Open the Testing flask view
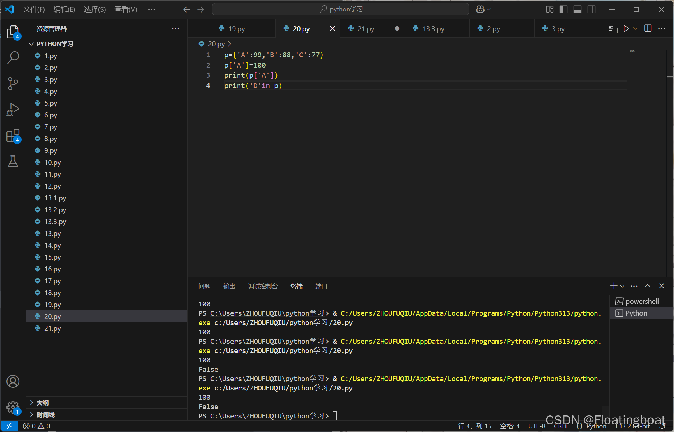The width and height of the screenshot is (674, 432). 13,162
